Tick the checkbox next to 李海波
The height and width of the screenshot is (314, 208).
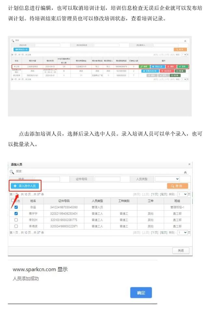pyautogui.click(x=16, y=226)
